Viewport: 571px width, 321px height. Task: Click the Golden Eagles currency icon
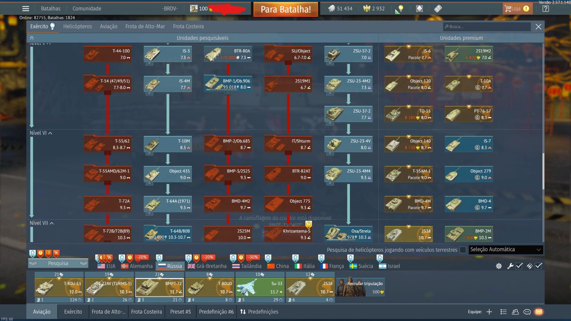[x=366, y=8]
